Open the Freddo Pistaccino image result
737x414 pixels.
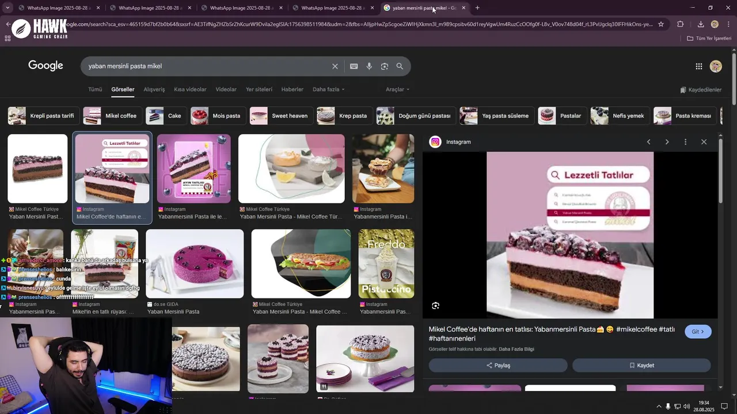pos(386,264)
